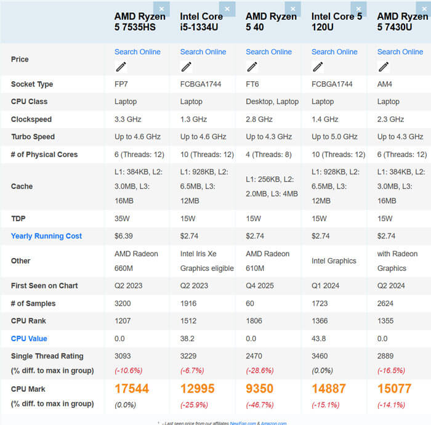
Task: Search Online for Core i5-1334U price
Action: pyautogui.click(x=203, y=52)
